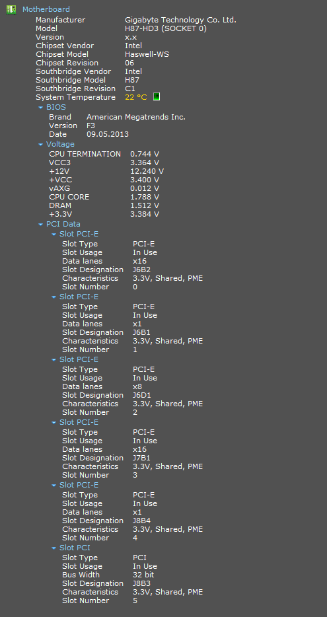Collapse the Slot PCI group with 32 bit bus
Image resolution: width=327 pixels, height=617 pixels.
pyautogui.click(x=54, y=548)
